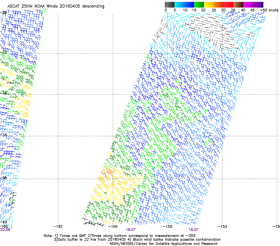Click the purple 20:38 swath time
Screen dimensions: 280x246
pyautogui.click(x=5, y=230)
